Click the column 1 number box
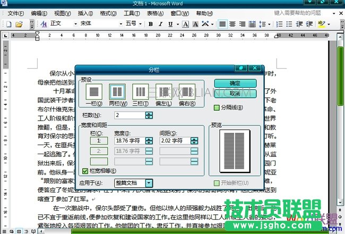The width and height of the screenshot is (345, 234). coord(99,141)
